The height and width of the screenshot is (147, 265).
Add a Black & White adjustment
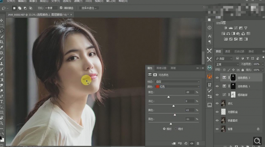pyautogui.click(x=233, y=33)
